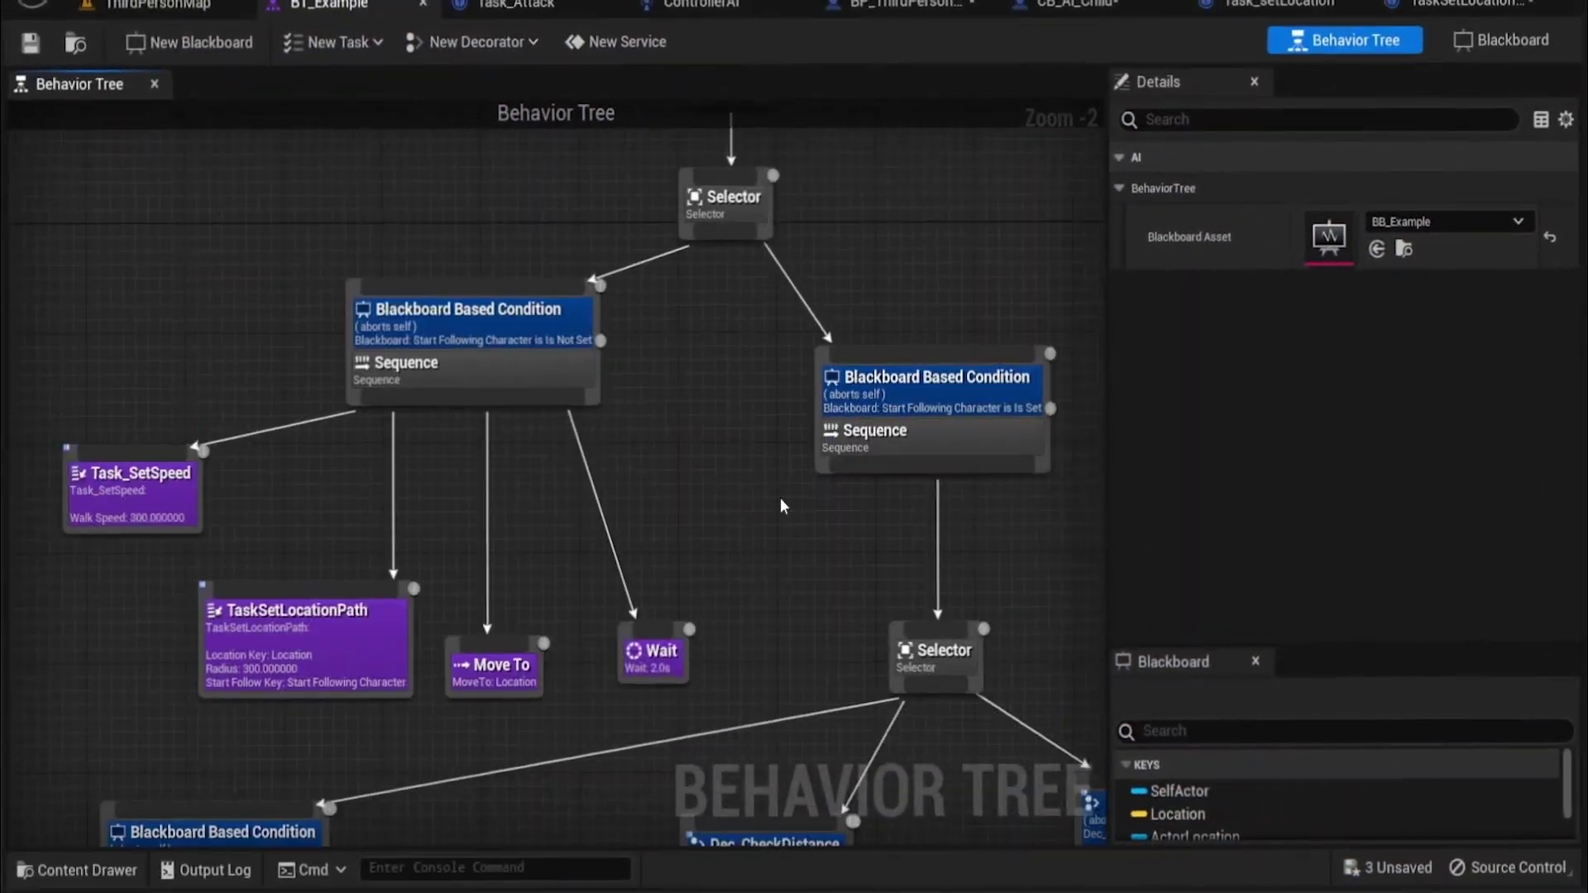
Task: Click the Details settings gear icon
Action: tap(1566, 120)
